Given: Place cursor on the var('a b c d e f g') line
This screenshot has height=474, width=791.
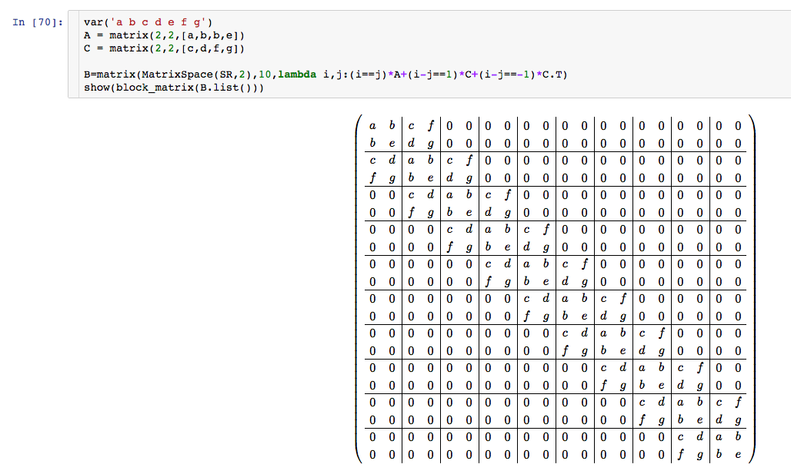Looking at the screenshot, I should click(x=139, y=22).
